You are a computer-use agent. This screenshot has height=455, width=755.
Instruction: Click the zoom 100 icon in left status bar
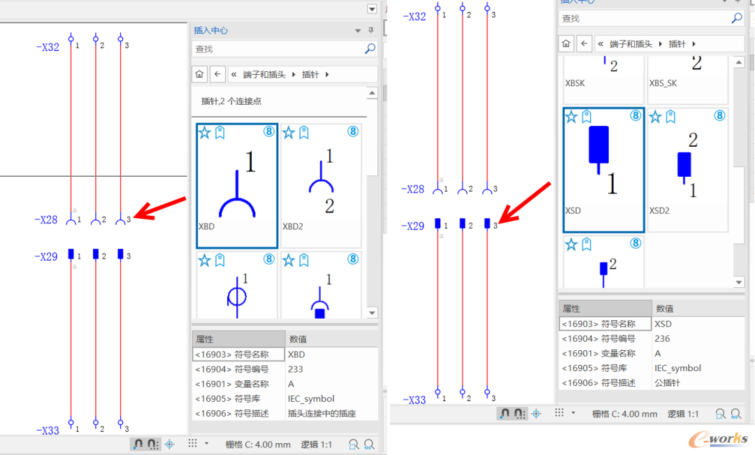tap(369, 445)
